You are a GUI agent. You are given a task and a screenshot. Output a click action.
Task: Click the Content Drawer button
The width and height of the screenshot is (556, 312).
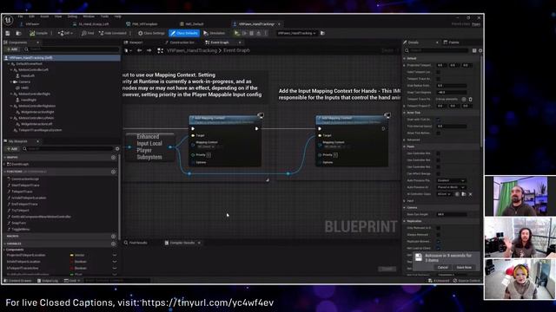point(17,281)
